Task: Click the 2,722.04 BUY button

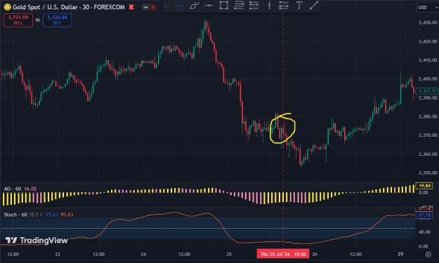Action: click(58, 20)
